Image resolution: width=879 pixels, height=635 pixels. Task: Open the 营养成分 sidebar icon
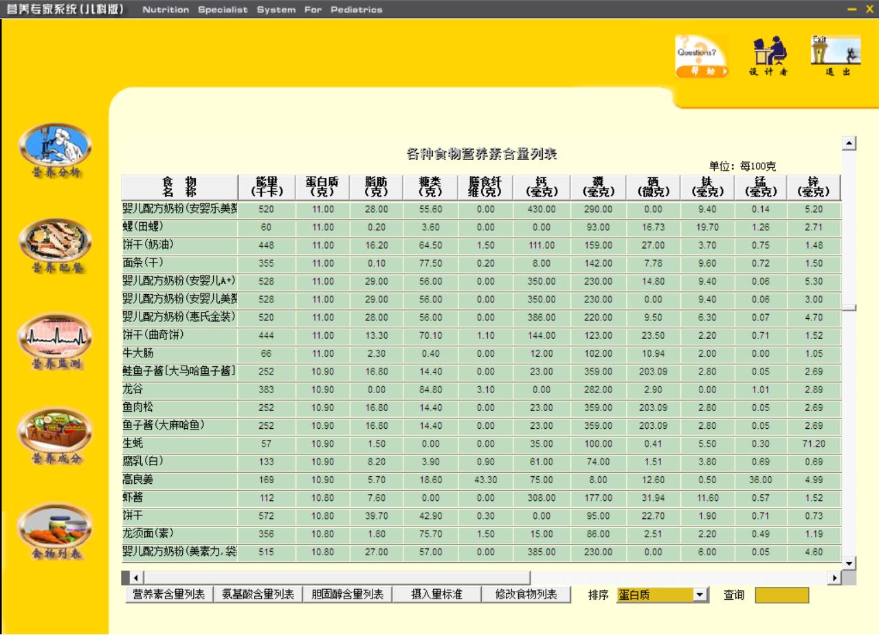pos(55,436)
